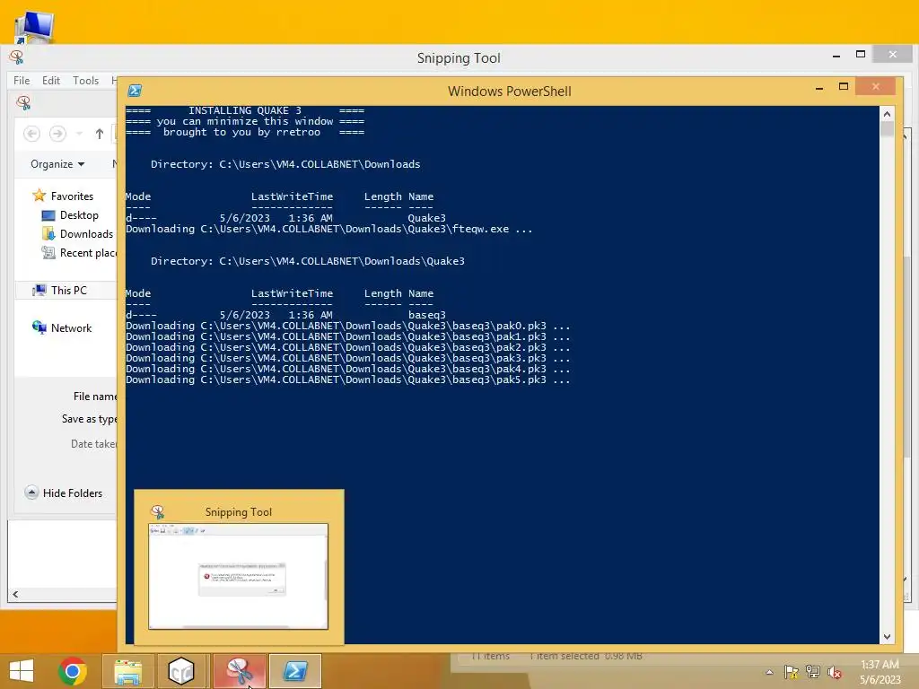Click the PowerShell window title icon

pyautogui.click(x=135, y=91)
